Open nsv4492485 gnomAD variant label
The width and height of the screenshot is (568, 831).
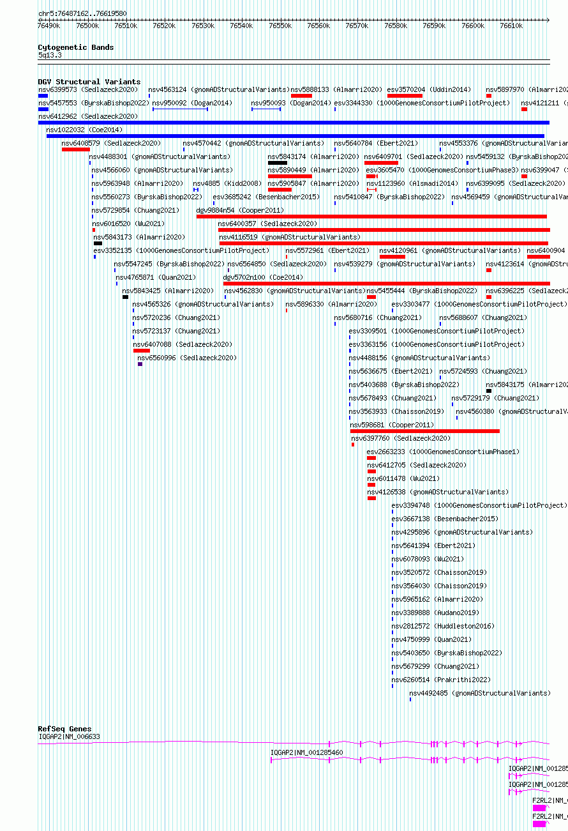tap(480, 694)
